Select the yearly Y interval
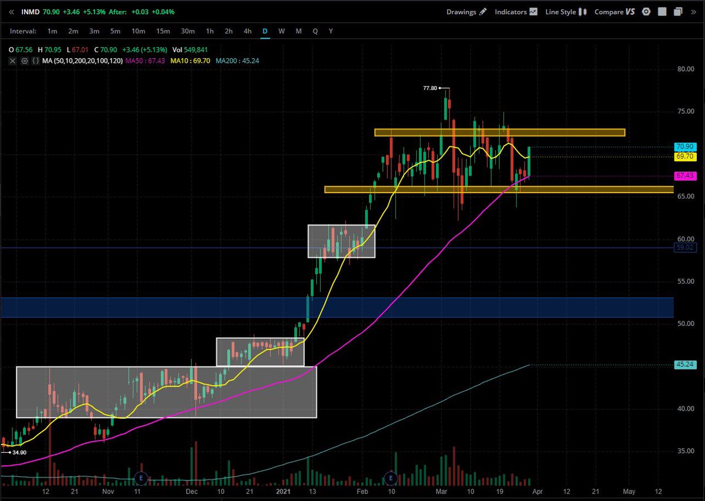 (x=331, y=31)
